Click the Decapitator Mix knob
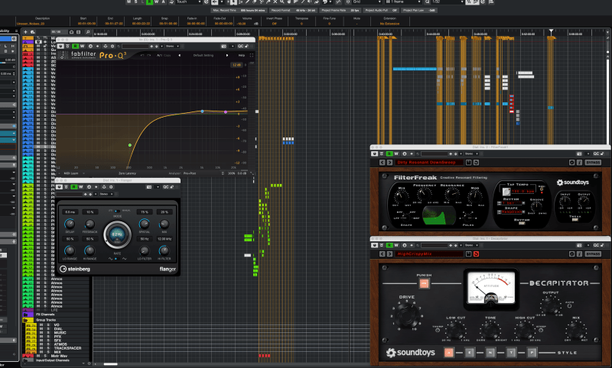This screenshot has height=368, width=612. point(576,331)
